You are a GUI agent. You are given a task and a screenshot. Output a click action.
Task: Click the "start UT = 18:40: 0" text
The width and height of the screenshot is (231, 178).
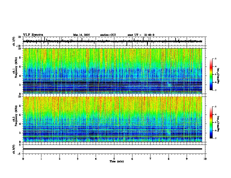tap(141, 35)
